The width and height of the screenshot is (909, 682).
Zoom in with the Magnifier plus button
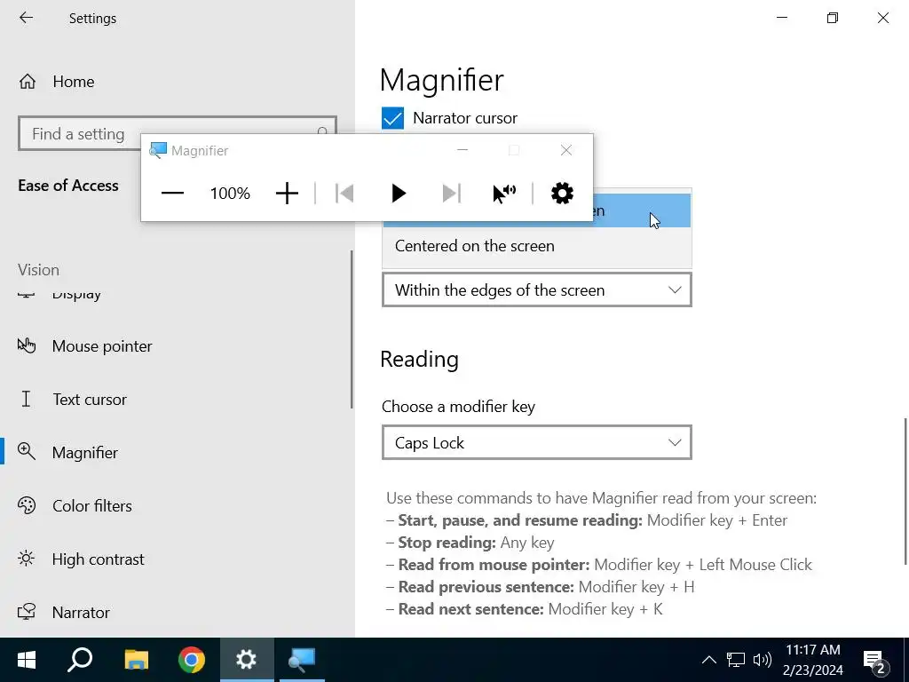(x=287, y=193)
